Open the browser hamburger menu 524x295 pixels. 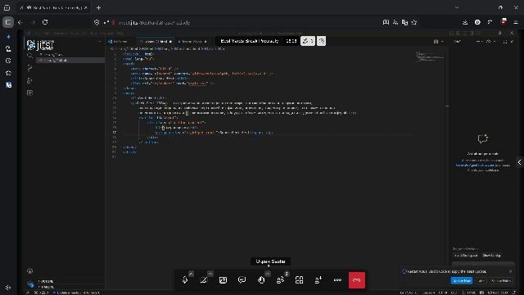pyautogui.click(x=516, y=22)
